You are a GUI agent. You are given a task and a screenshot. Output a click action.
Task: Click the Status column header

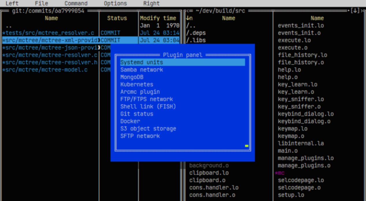coord(117,18)
